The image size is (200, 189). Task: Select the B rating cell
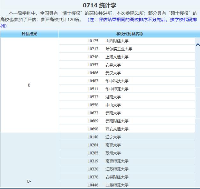[29, 85]
